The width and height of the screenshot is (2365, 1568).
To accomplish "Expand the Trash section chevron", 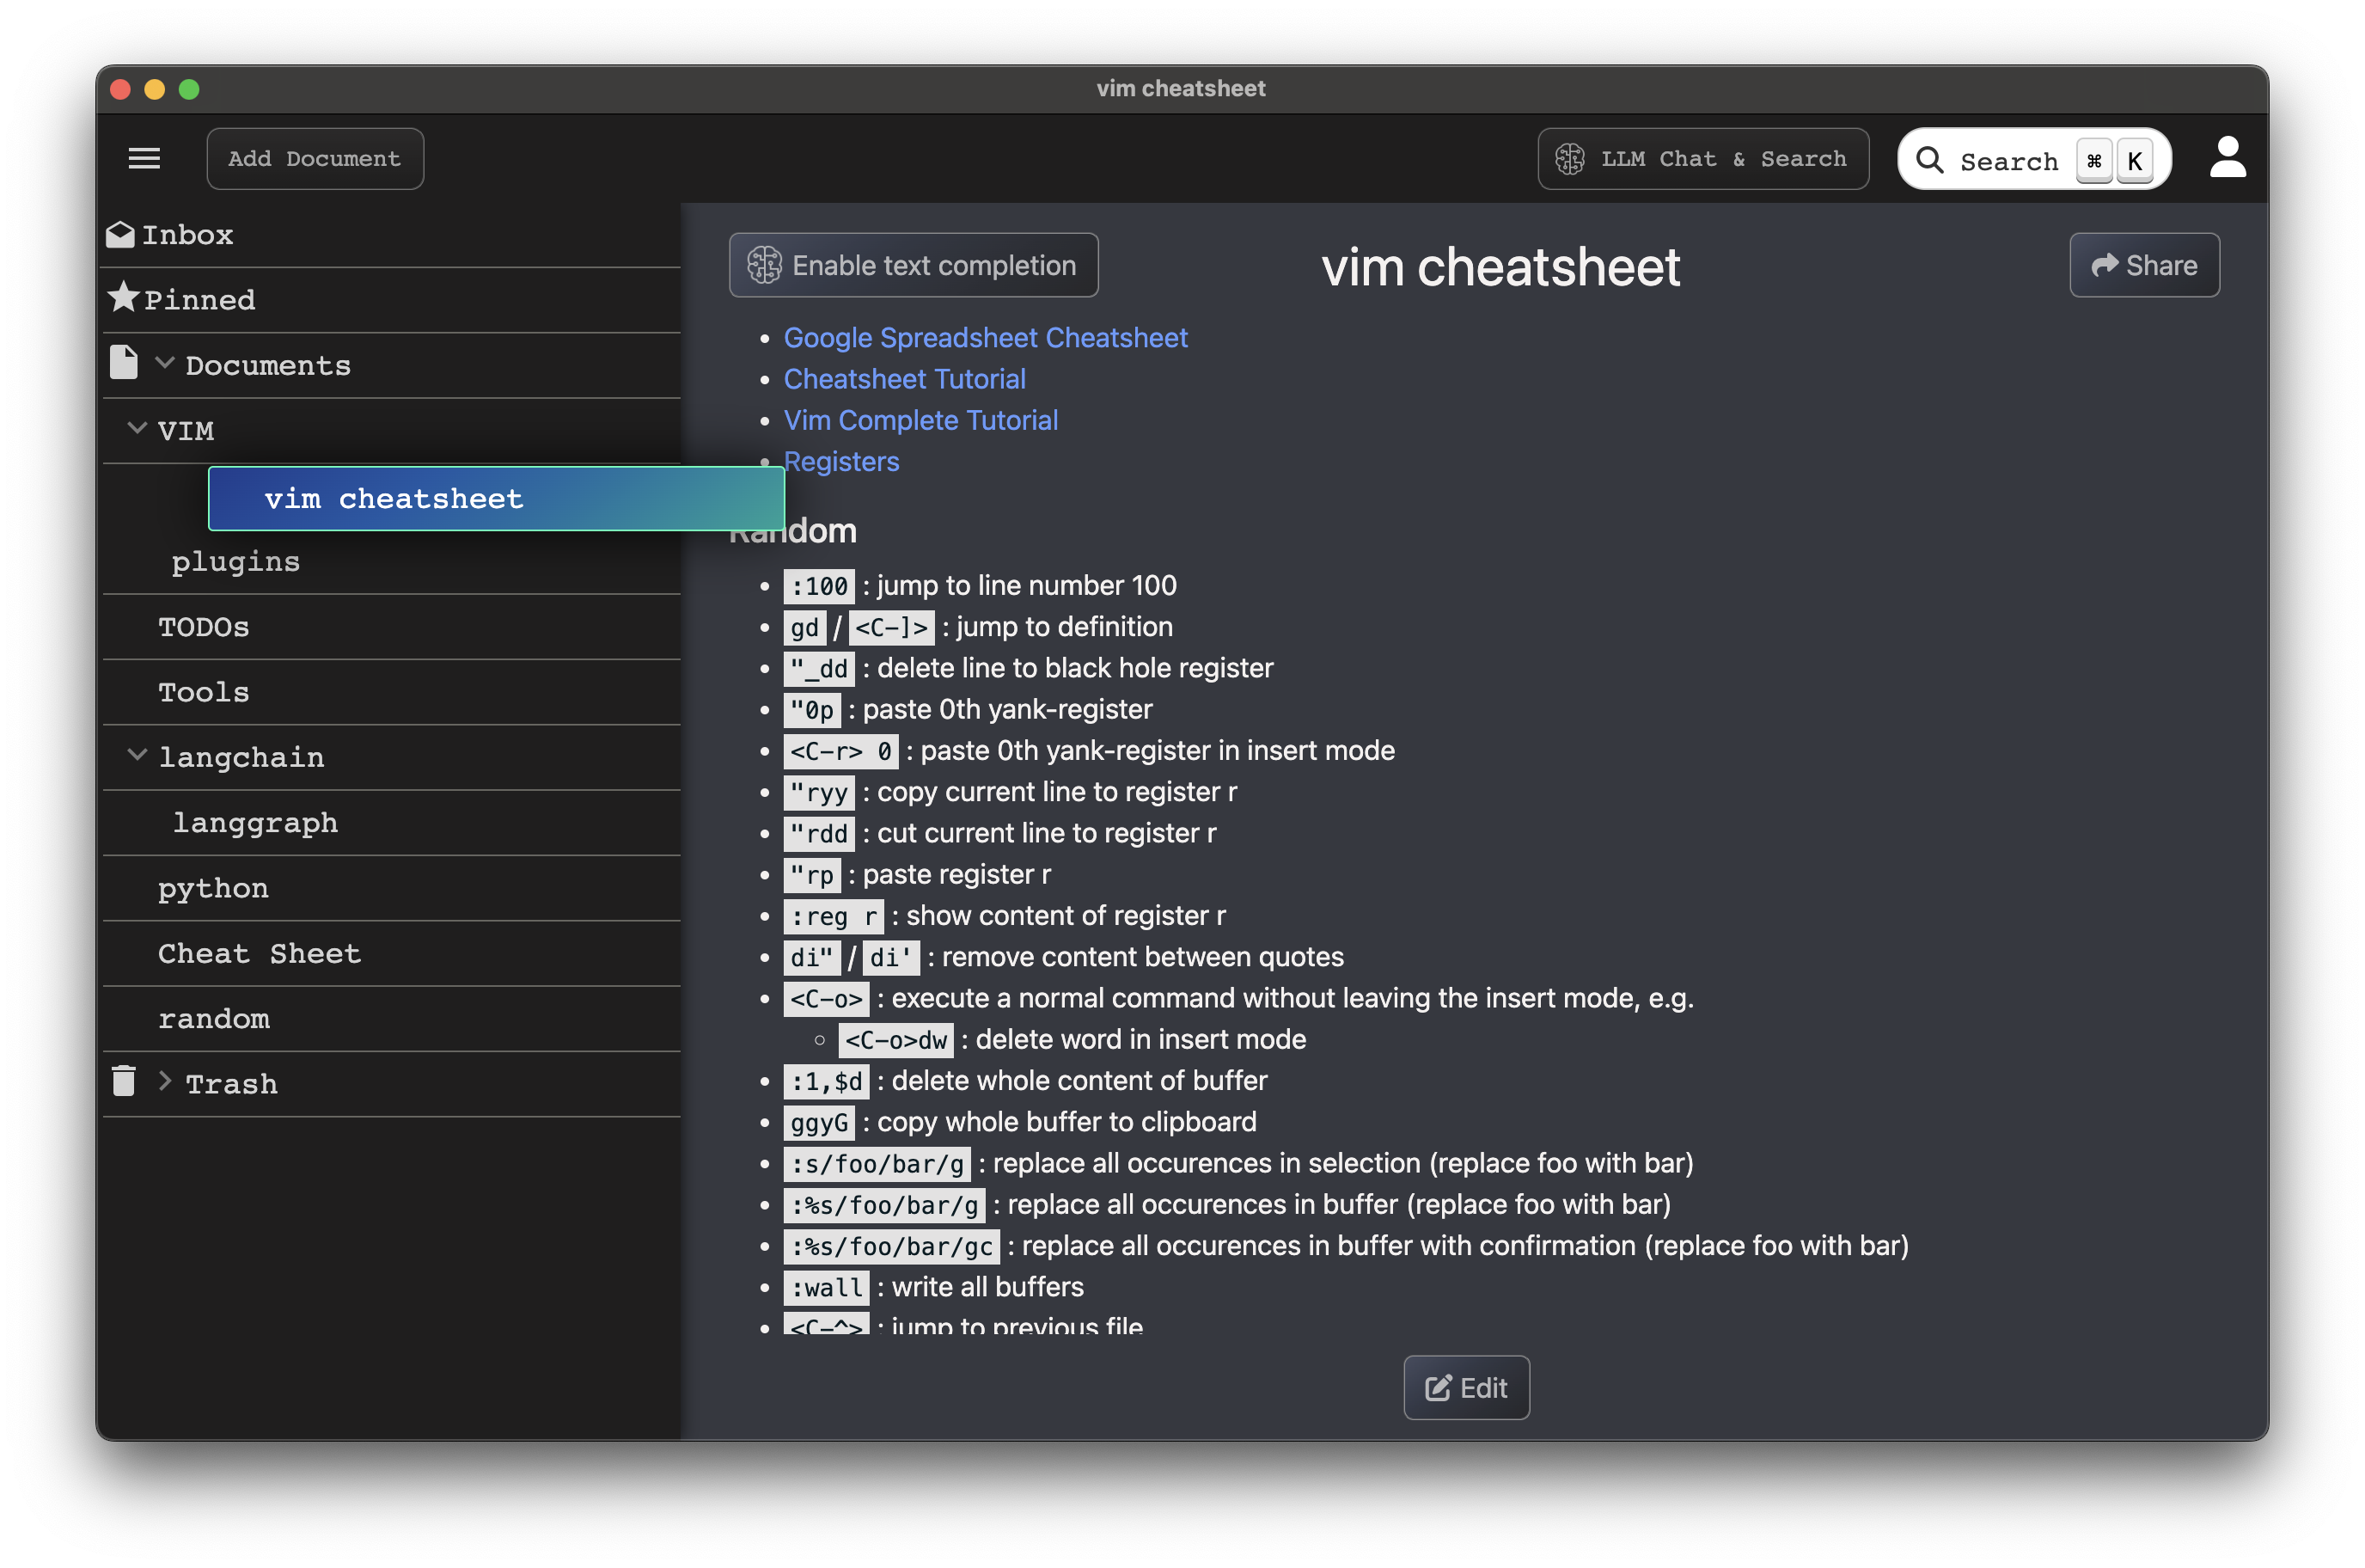I will point(165,1081).
